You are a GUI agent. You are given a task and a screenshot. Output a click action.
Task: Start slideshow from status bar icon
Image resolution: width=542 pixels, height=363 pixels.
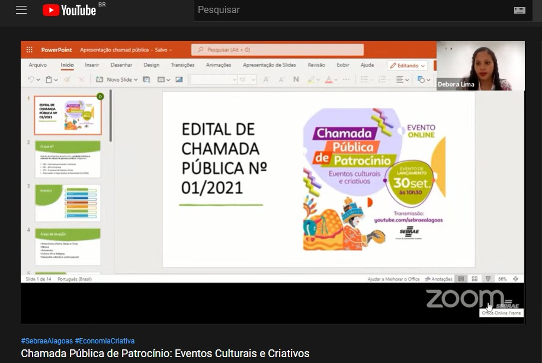[x=488, y=279]
